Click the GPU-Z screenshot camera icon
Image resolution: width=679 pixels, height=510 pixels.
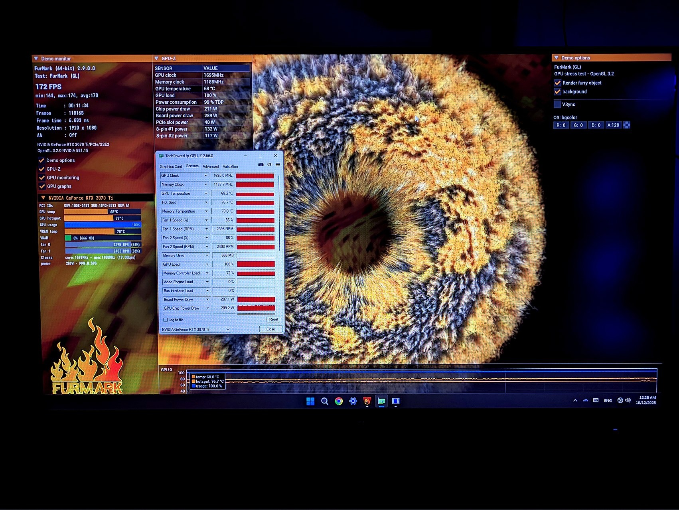point(261,164)
